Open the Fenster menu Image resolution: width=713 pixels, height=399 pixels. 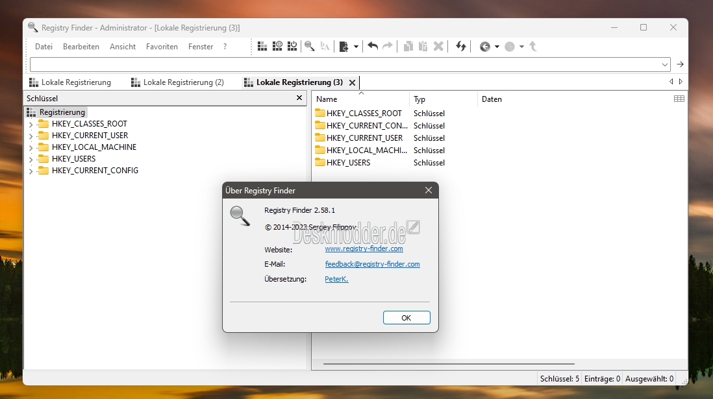tap(201, 46)
